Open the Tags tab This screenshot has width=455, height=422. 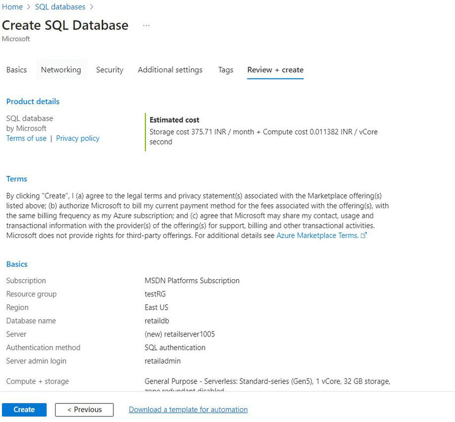(225, 70)
